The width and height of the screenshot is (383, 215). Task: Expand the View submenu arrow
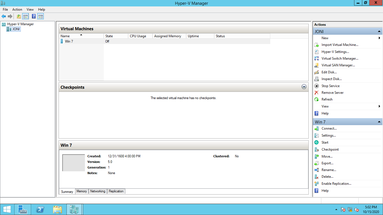point(379,106)
